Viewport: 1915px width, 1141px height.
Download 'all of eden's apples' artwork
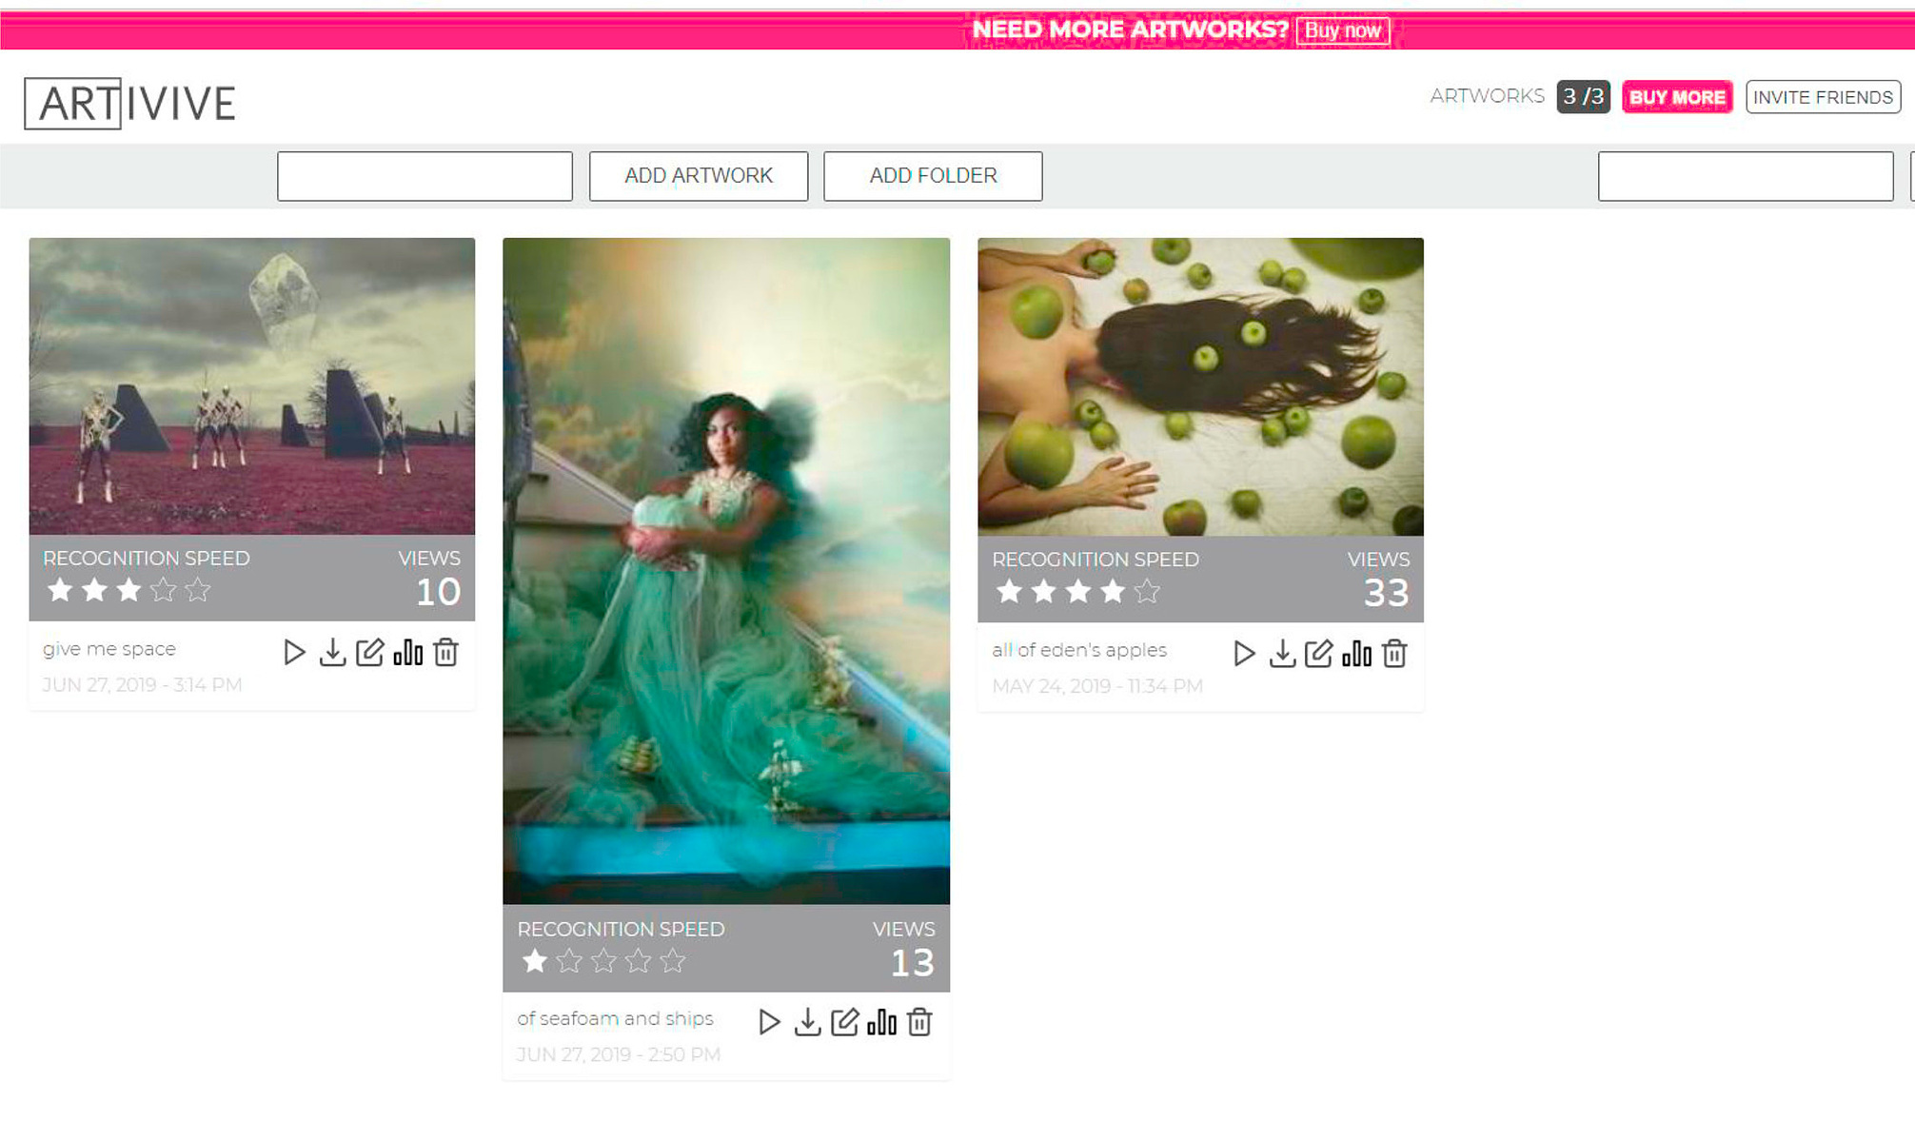point(1282,654)
